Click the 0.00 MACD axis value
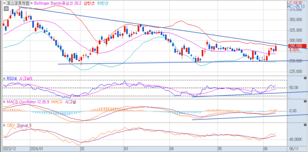The width and height of the screenshot is (308, 152). [293, 111]
